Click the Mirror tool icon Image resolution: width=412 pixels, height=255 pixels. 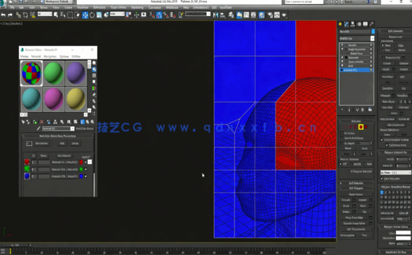point(215,15)
